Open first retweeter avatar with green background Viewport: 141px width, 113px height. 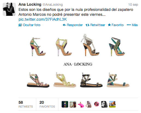[65, 104]
